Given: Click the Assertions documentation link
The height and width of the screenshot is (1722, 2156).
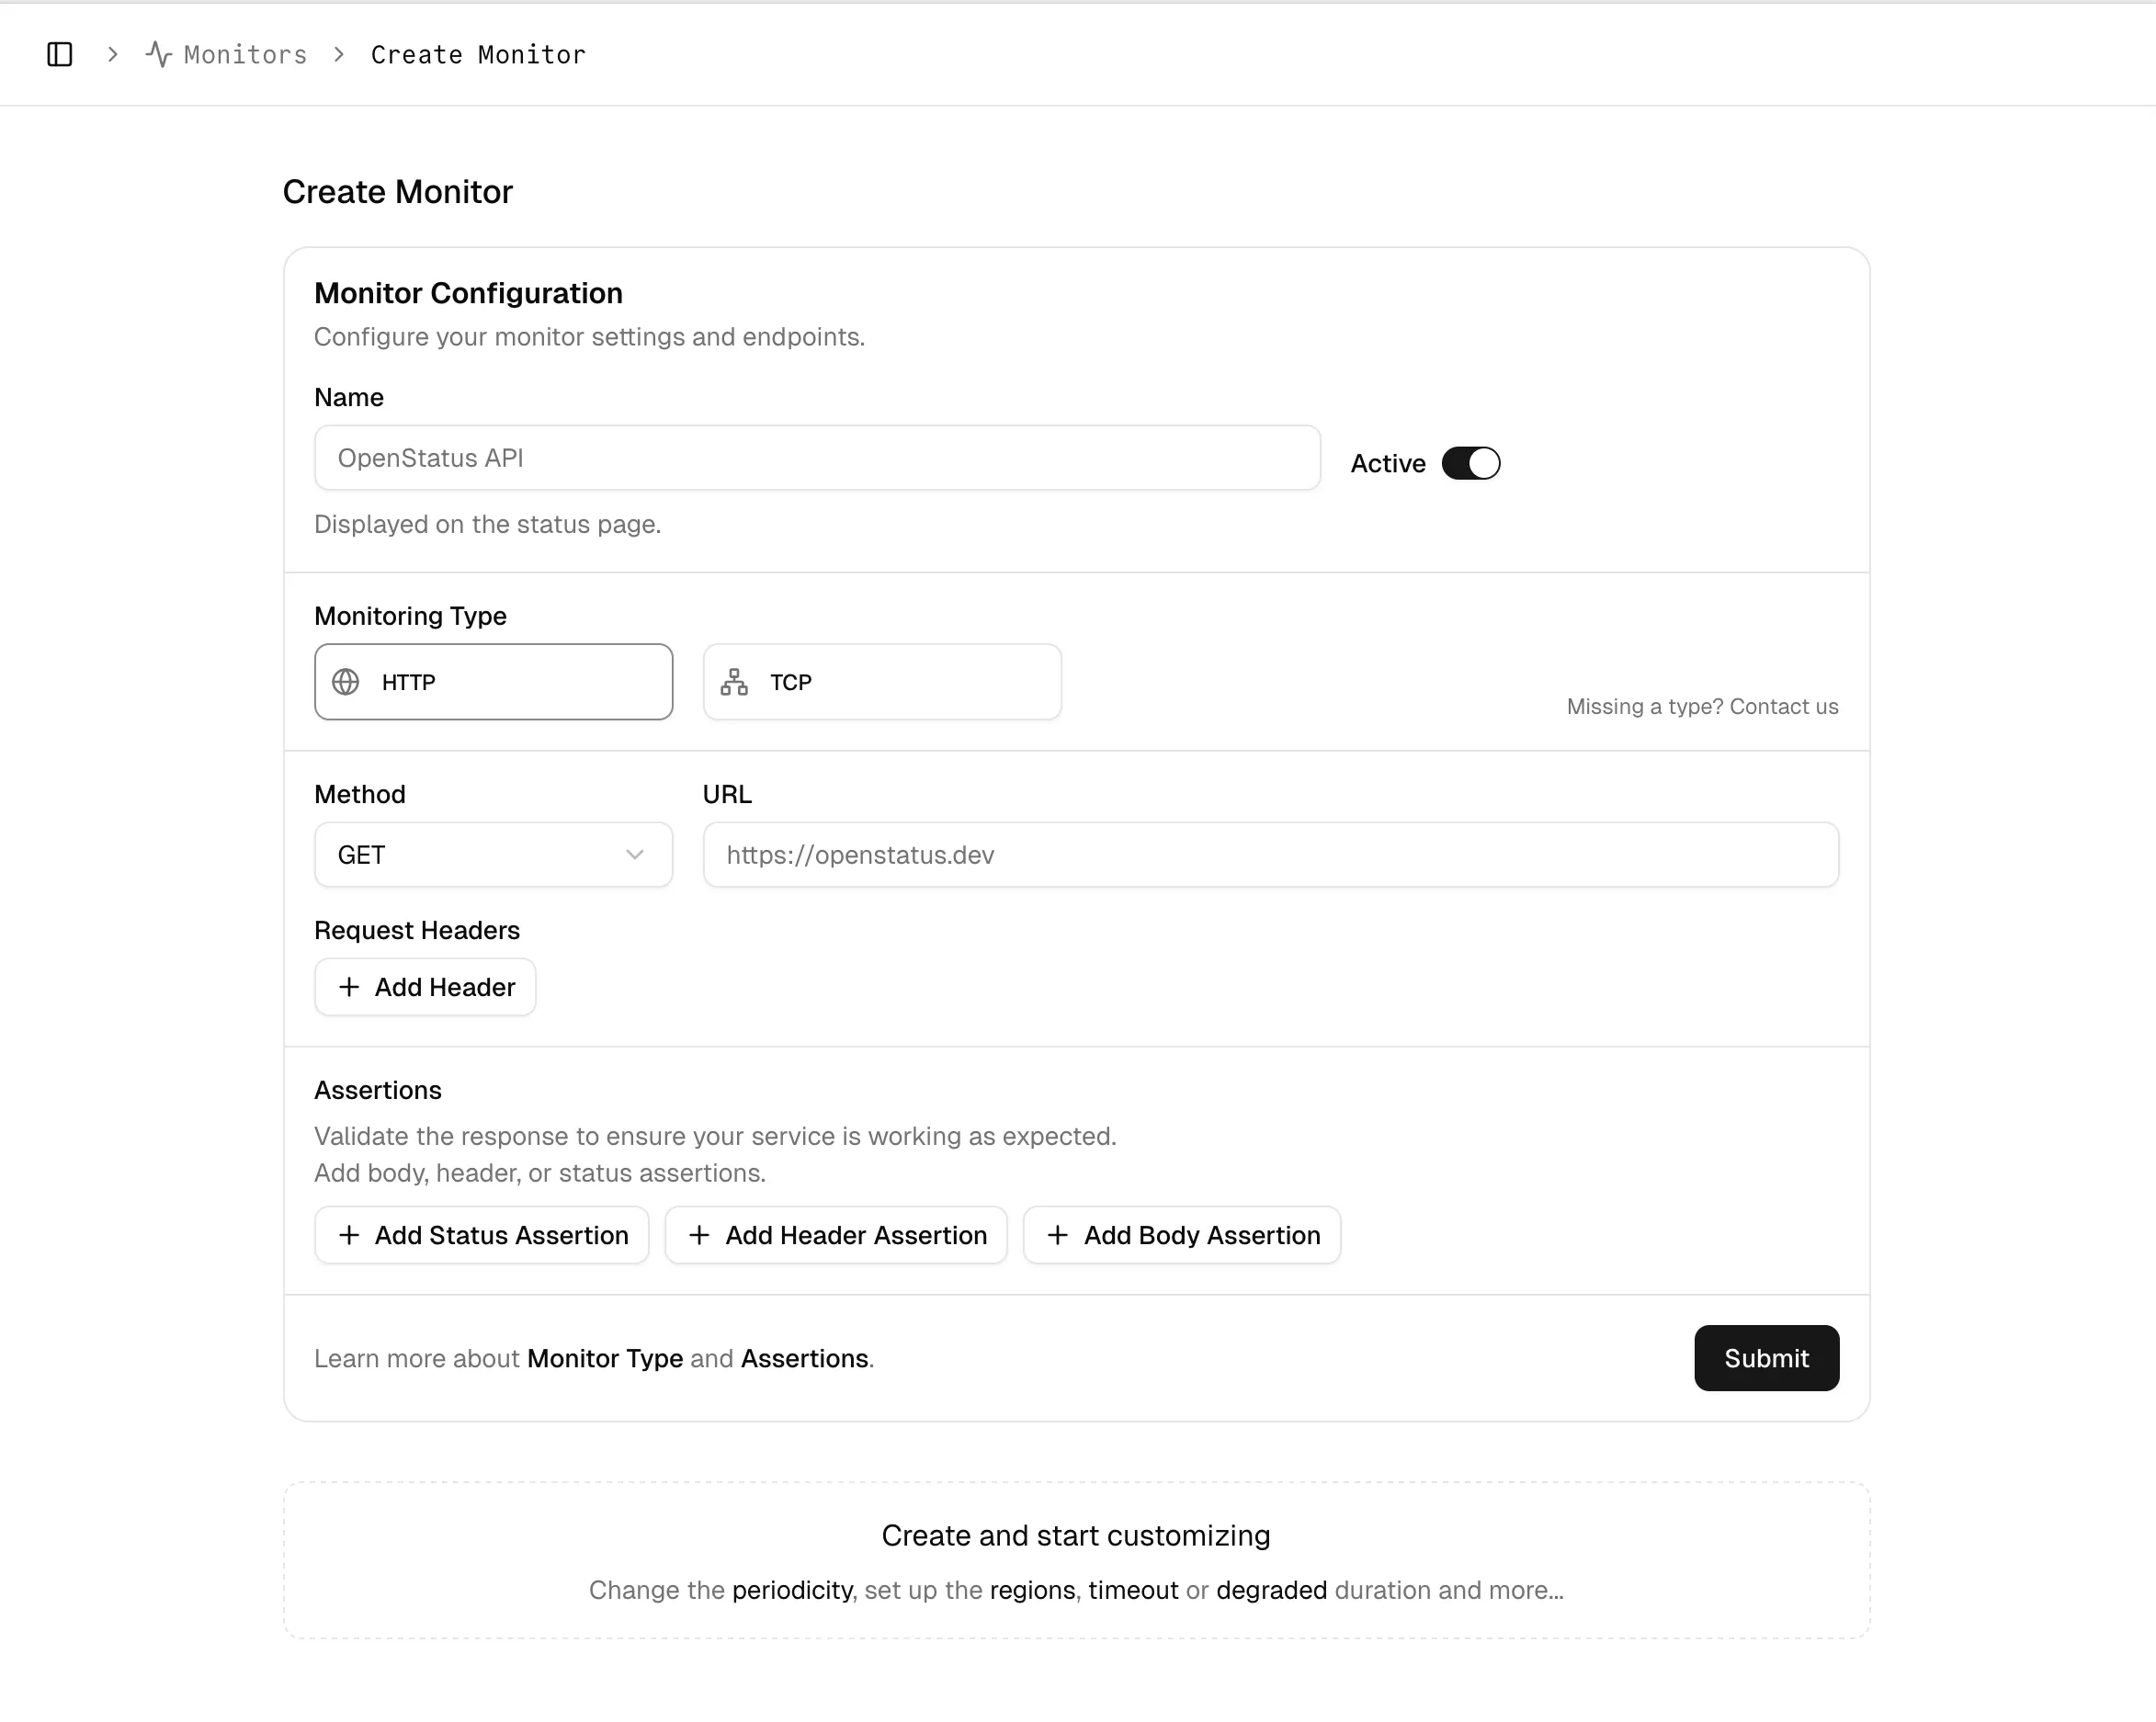Looking at the screenshot, I should [x=804, y=1358].
